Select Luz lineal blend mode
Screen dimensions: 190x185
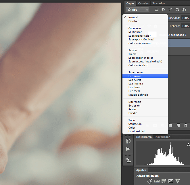[x=145, y=87]
